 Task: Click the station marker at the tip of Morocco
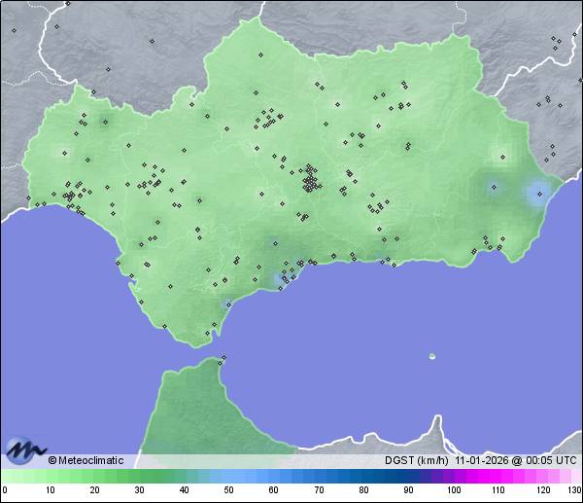coord(224,358)
